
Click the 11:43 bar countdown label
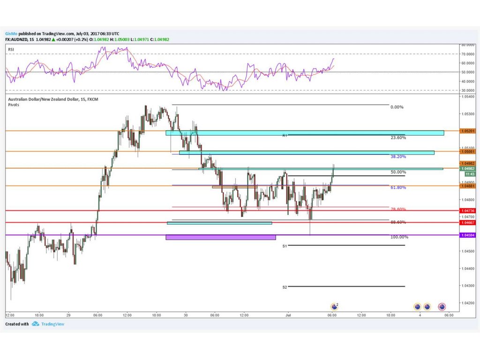[x=466, y=174]
